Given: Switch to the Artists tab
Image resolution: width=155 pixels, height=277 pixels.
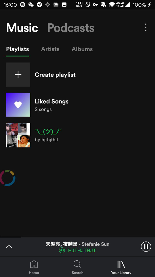Looking at the screenshot, I should point(50,49).
